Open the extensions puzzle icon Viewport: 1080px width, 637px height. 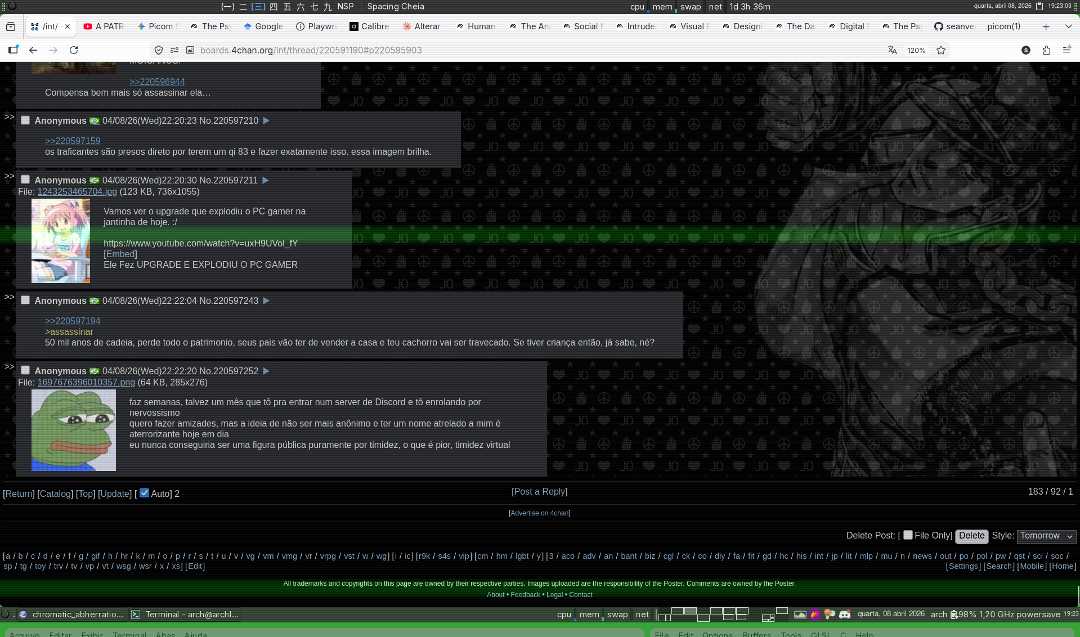tap(1046, 50)
